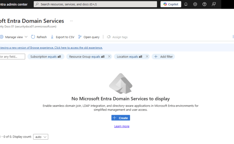This screenshot has height=144, width=234.
Task: Focus the search resources, services, and docs box
Action: (x=95, y=4)
